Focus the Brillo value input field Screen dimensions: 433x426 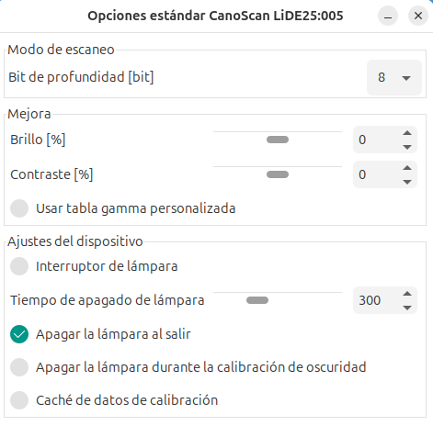(x=376, y=140)
